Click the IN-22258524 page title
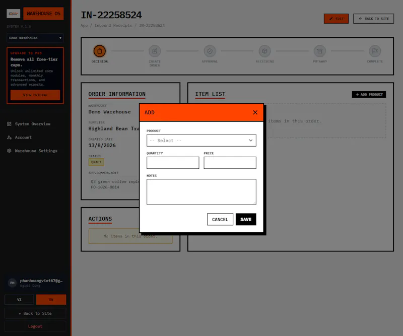Viewport: 403px width, 336px height. tap(111, 15)
